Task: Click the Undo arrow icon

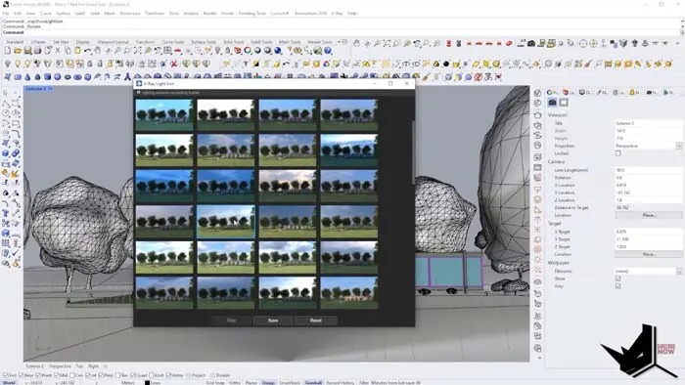Action: tap(88, 51)
